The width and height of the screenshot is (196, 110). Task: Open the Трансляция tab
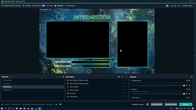(70, 6)
